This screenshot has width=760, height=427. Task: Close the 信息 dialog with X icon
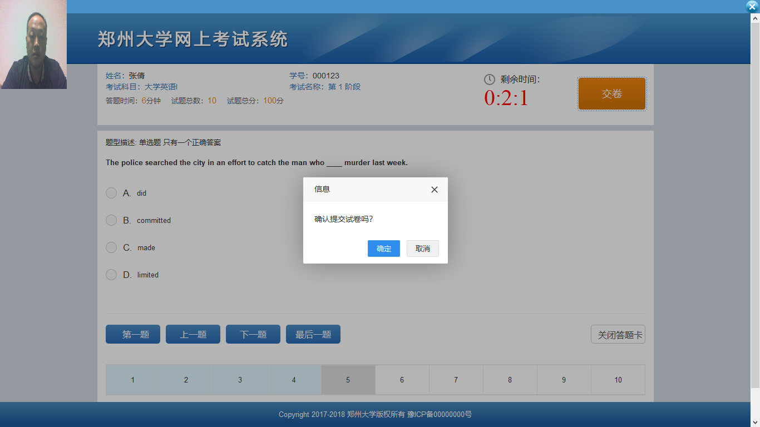[x=435, y=190]
